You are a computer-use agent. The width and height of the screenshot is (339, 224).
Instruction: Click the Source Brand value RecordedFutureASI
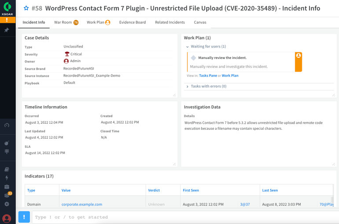pyautogui.click(x=79, y=69)
